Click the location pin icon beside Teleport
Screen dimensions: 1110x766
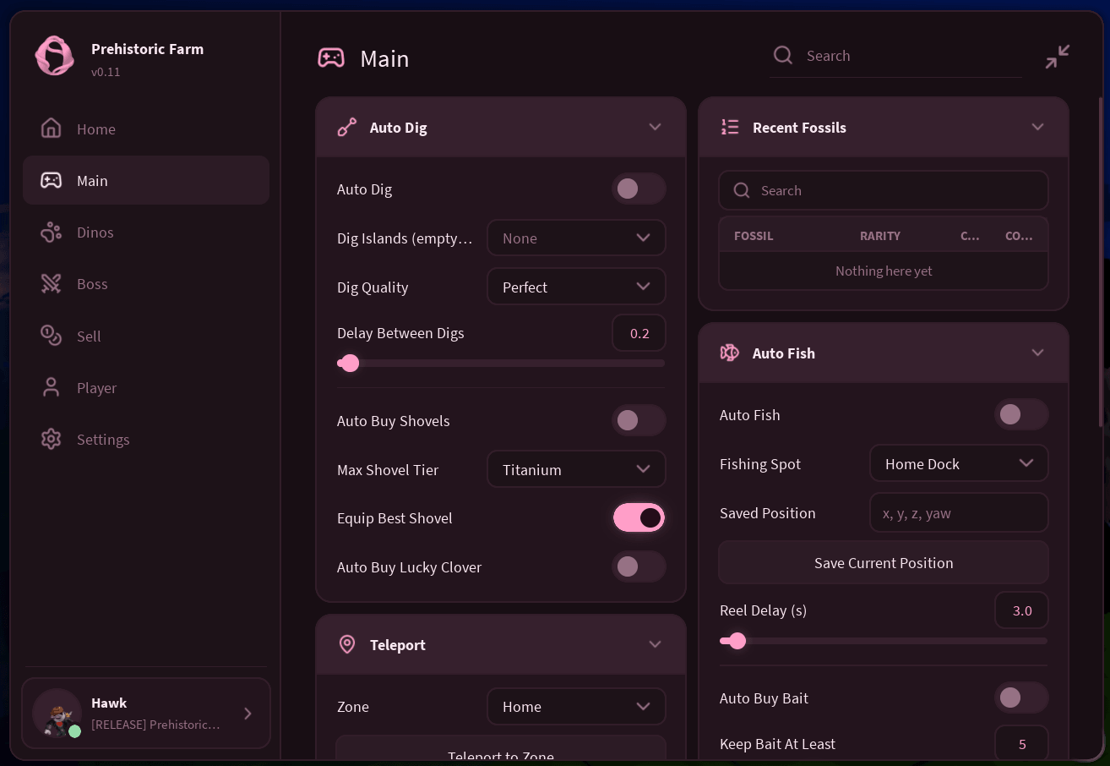(347, 644)
